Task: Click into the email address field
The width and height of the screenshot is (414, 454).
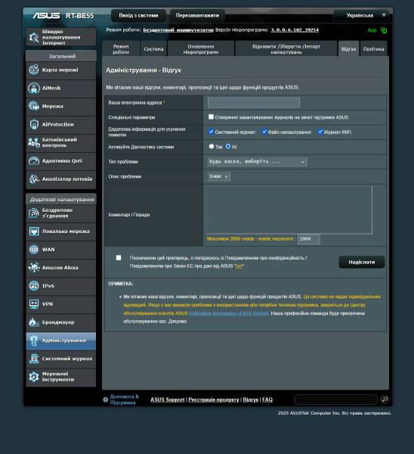Action: tap(254, 102)
